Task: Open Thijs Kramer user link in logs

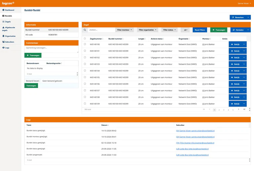Action: point(195,143)
